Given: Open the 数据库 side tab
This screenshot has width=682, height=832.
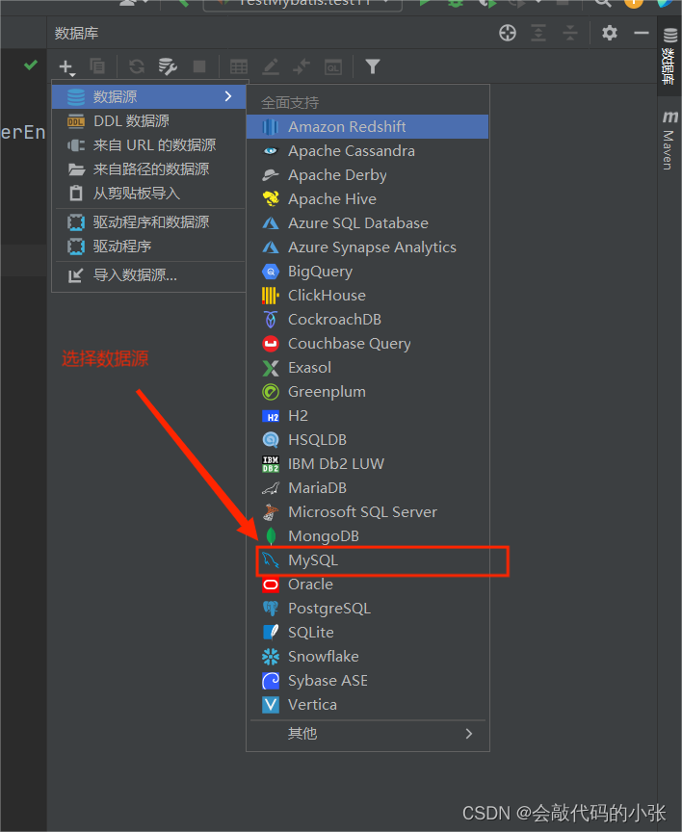Looking at the screenshot, I should click(669, 56).
